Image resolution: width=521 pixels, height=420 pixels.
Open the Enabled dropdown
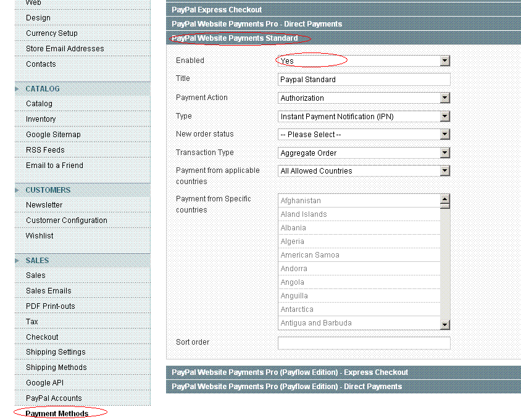tap(364, 61)
